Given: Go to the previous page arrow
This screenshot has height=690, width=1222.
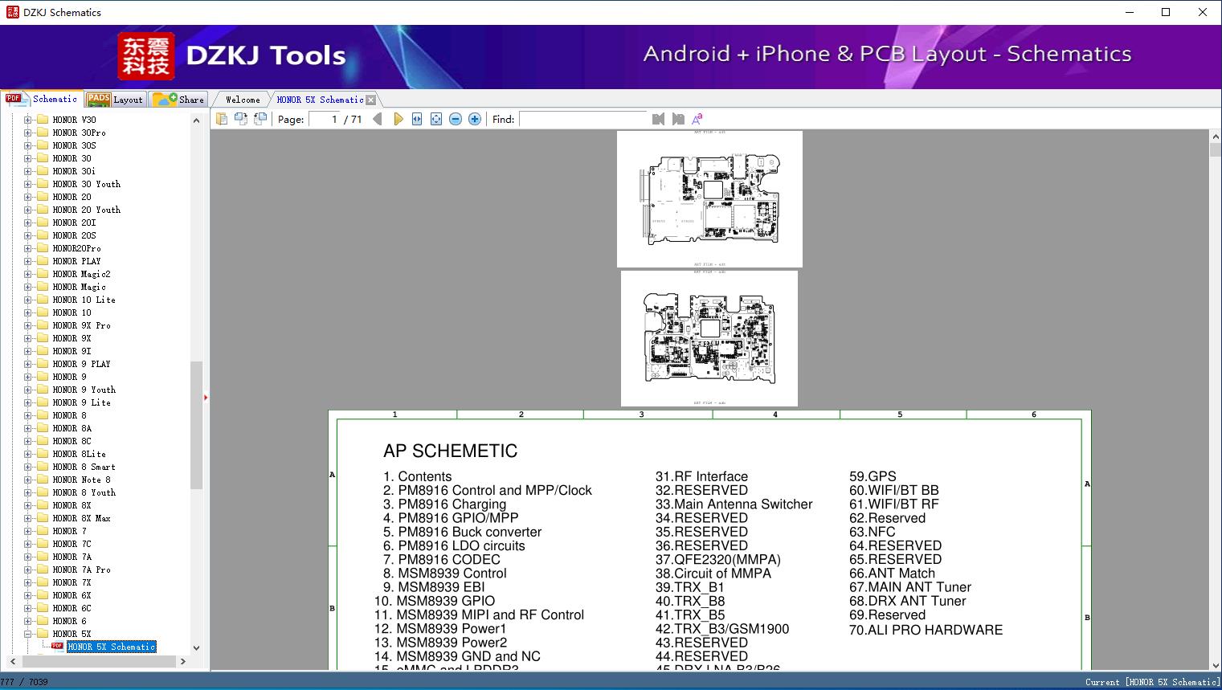Looking at the screenshot, I should [x=378, y=119].
